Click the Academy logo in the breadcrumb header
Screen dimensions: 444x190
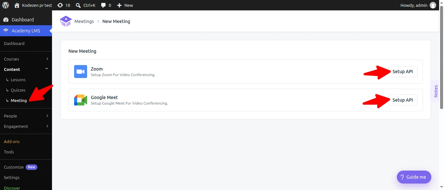[x=66, y=21]
